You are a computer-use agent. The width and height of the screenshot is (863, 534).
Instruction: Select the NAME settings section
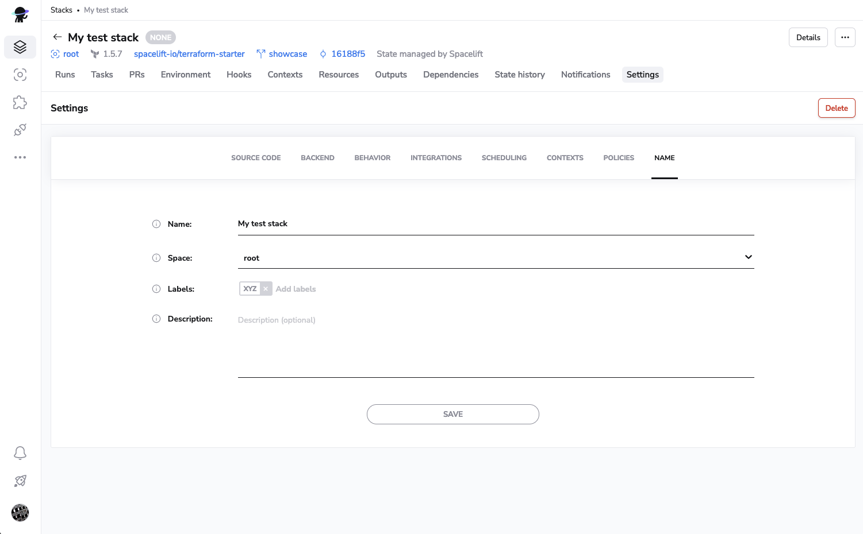665,158
